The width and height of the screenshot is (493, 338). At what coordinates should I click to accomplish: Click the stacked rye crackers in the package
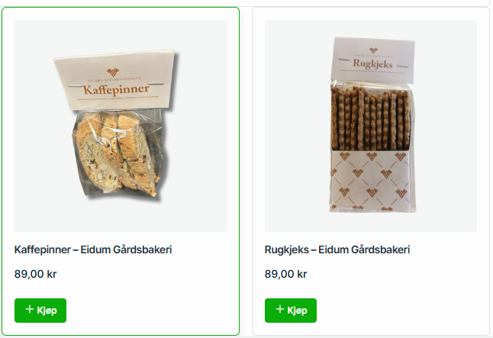(x=371, y=118)
